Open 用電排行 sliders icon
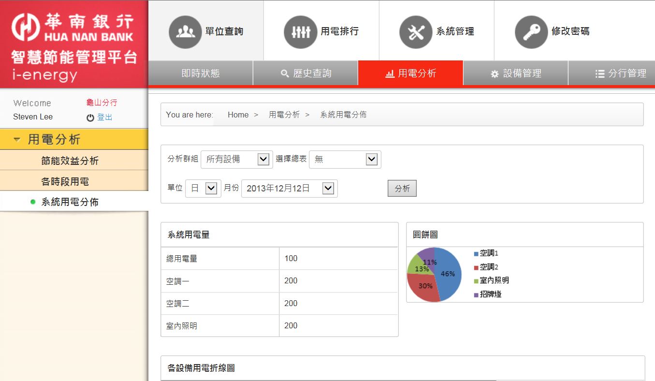This screenshot has height=381, width=655. coord(301,32)
